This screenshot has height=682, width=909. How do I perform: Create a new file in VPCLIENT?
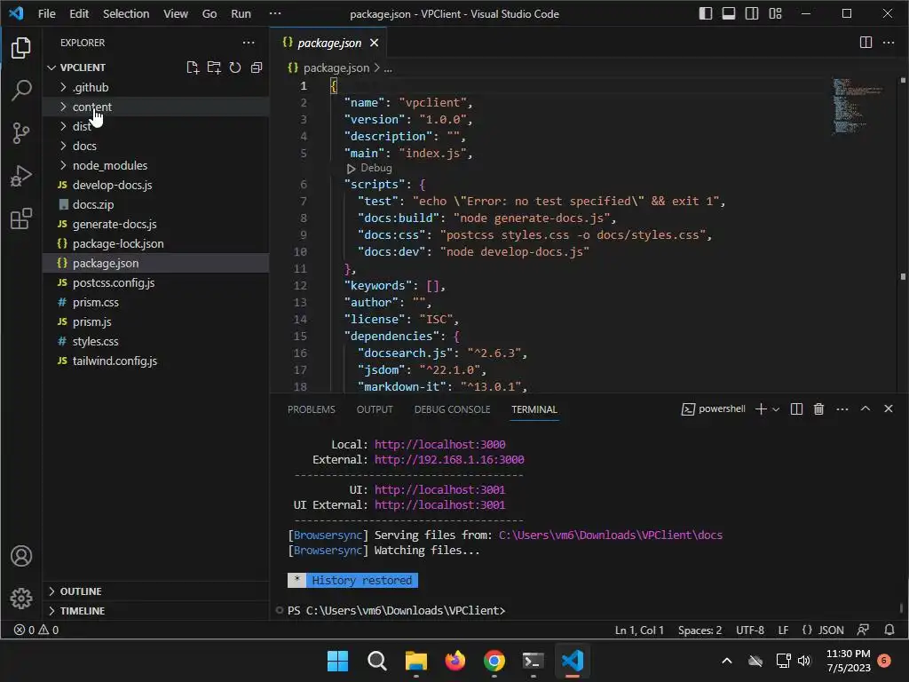pos(193,67)
